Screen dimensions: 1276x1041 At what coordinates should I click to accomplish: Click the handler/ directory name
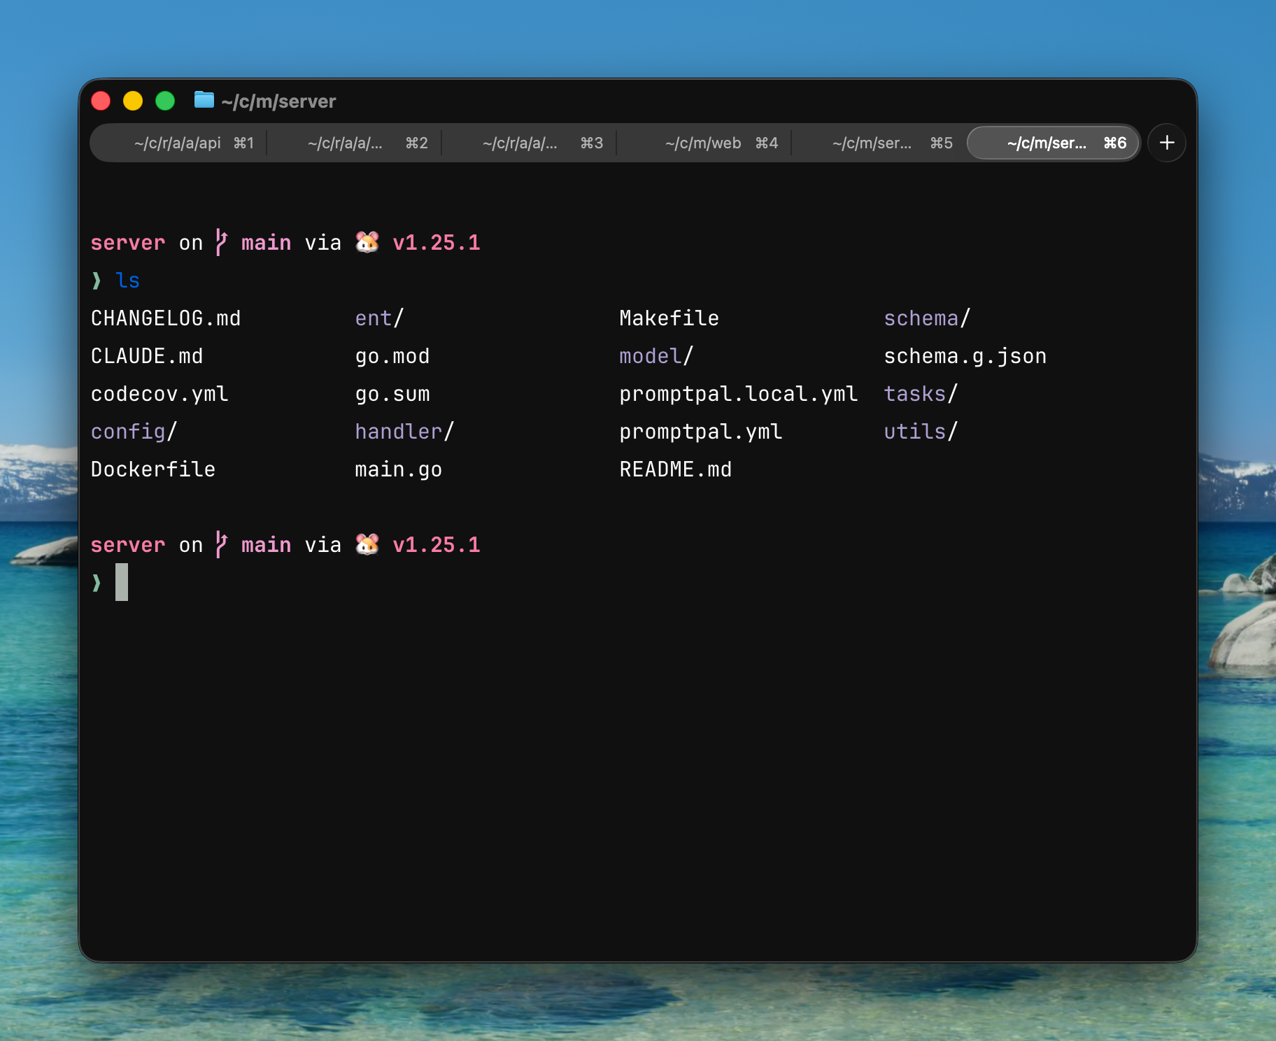404,432
